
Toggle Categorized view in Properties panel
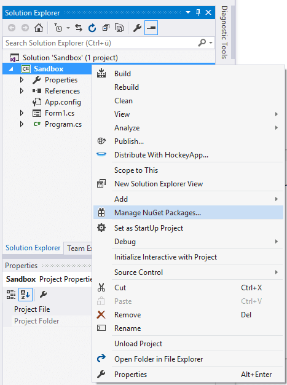tap(11, 294)
